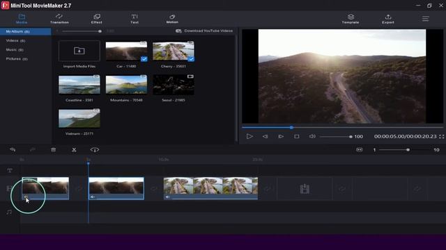Select the Vietnam video thumbnail
Image resolution: width=446 pixels, height=250 pixels.
coord(79,118)
